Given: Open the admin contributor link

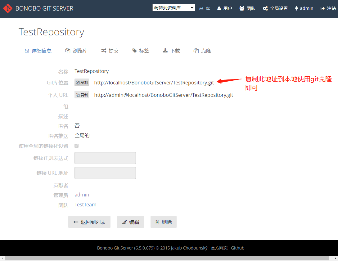Looking at the screenshot, I should [x=82, y=195].
